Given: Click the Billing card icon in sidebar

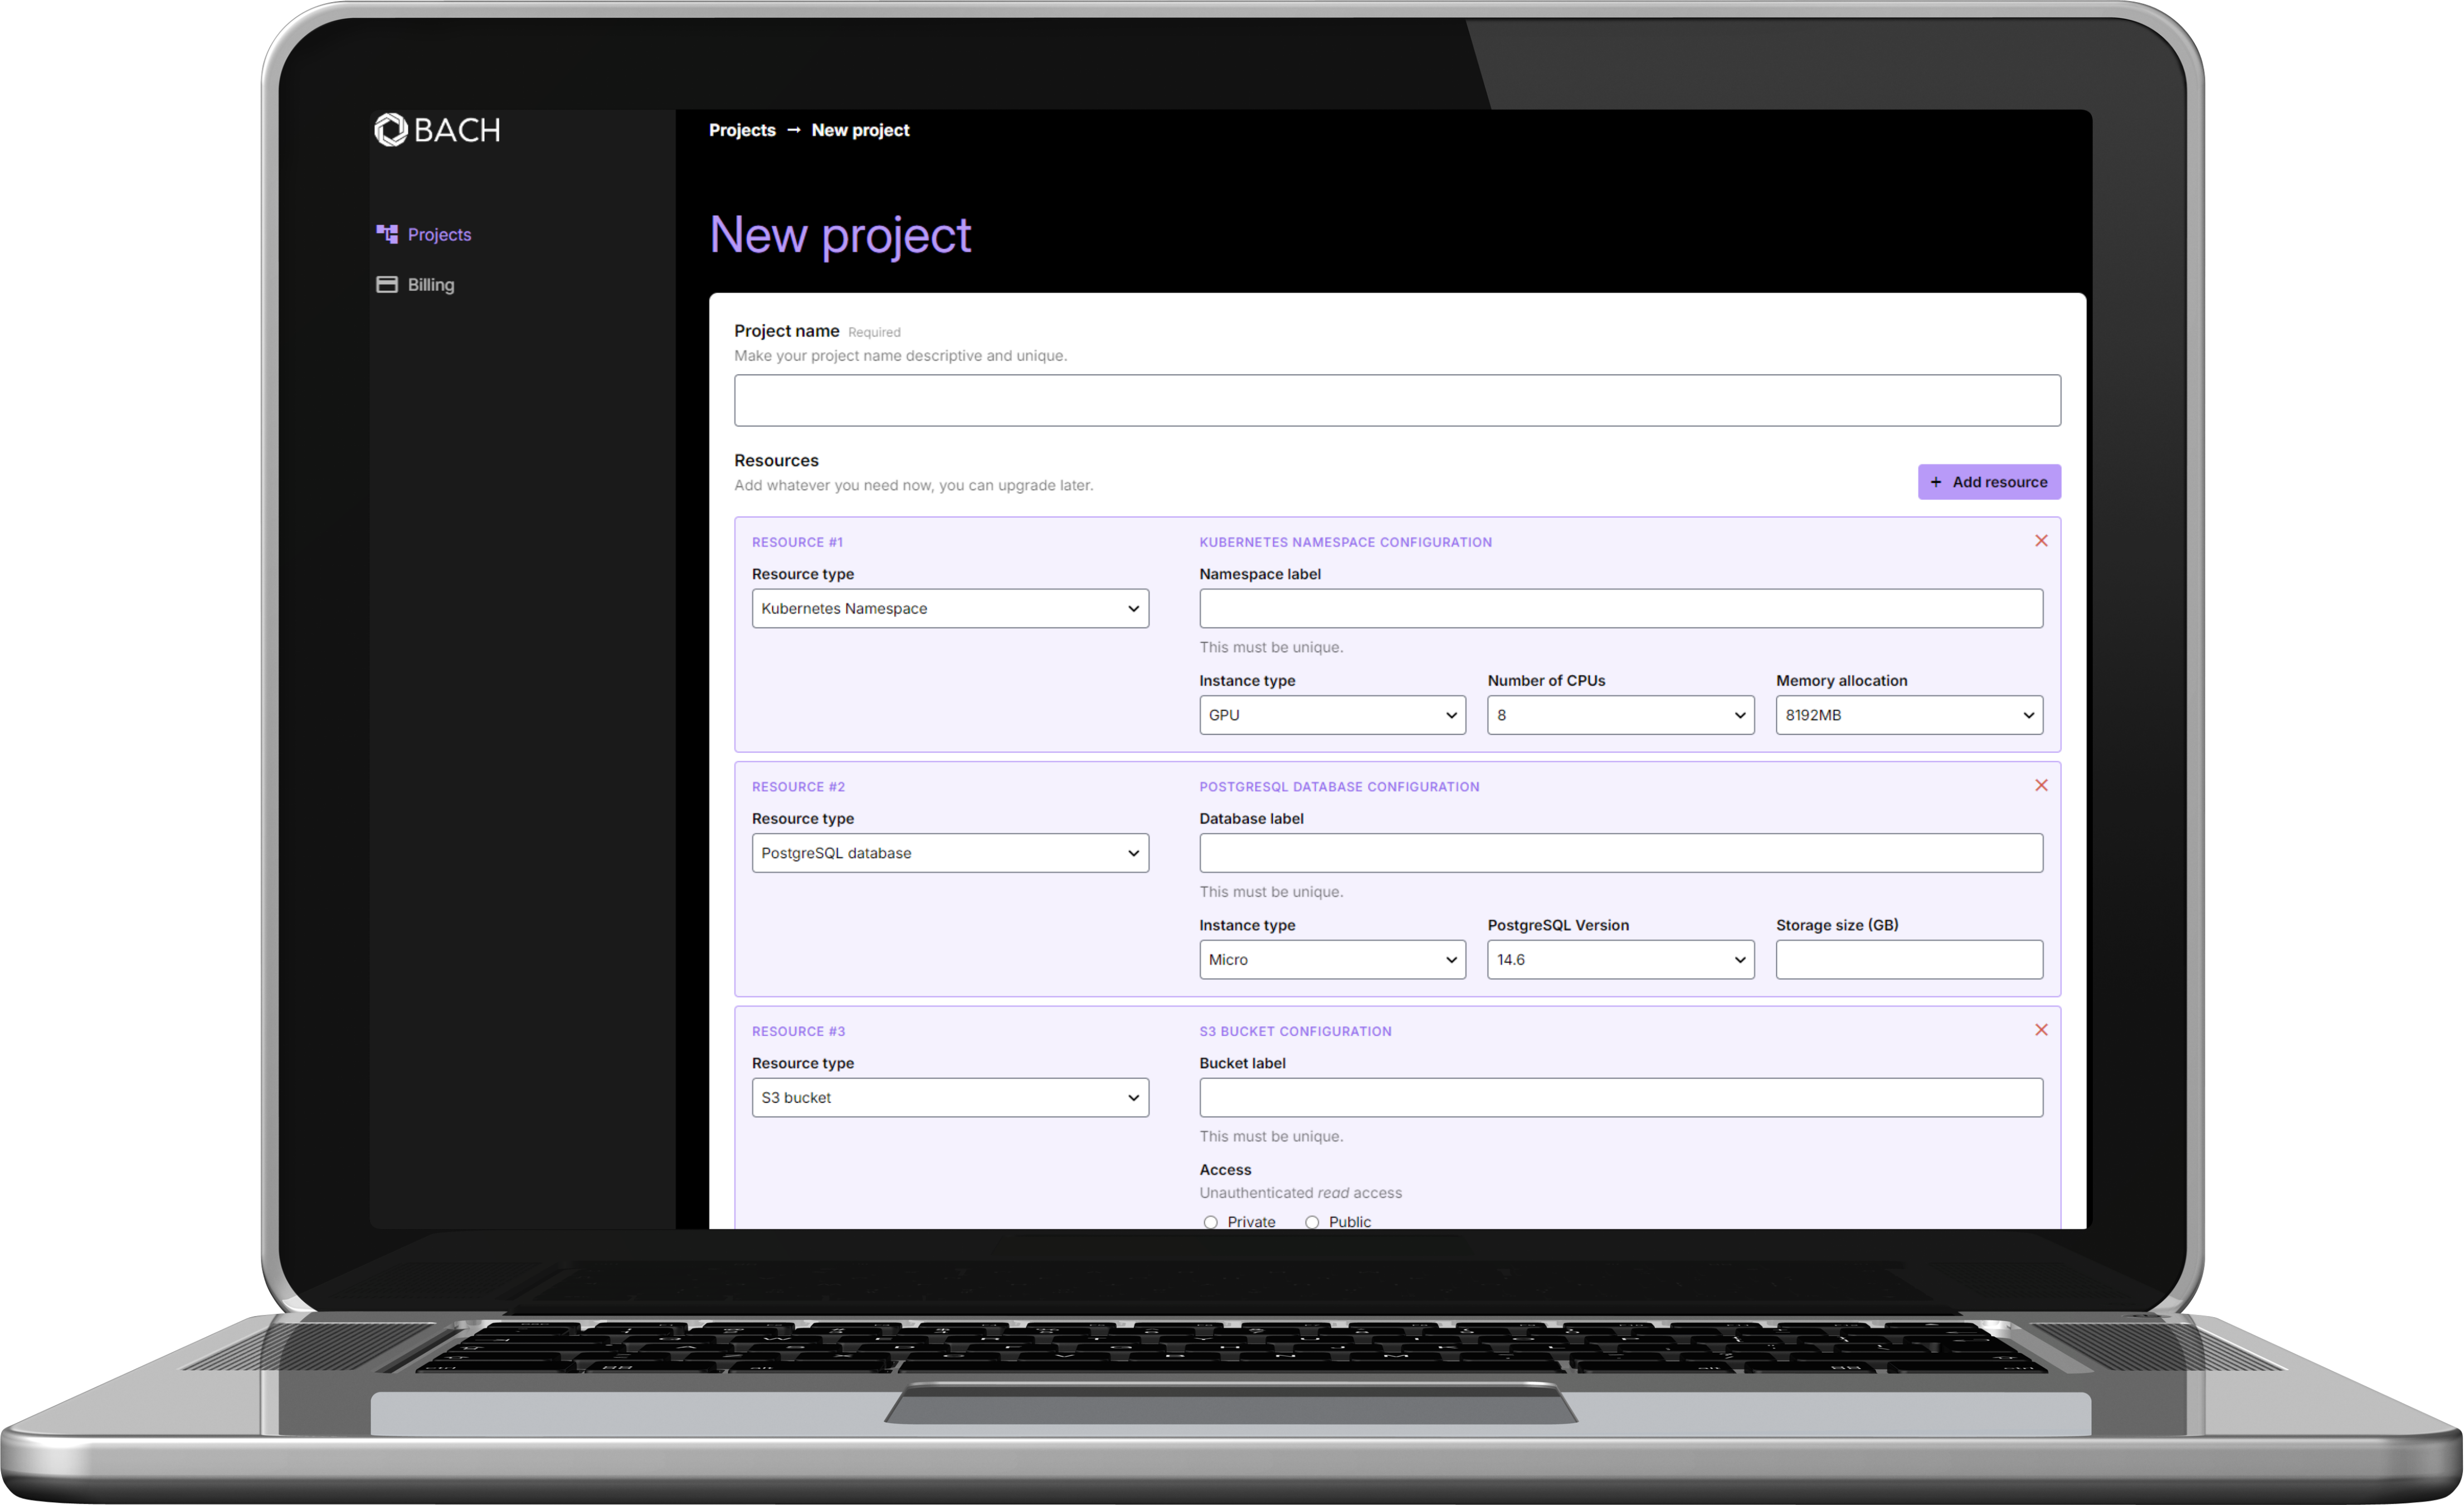Looking at the screenshot, I should point(387,284).
